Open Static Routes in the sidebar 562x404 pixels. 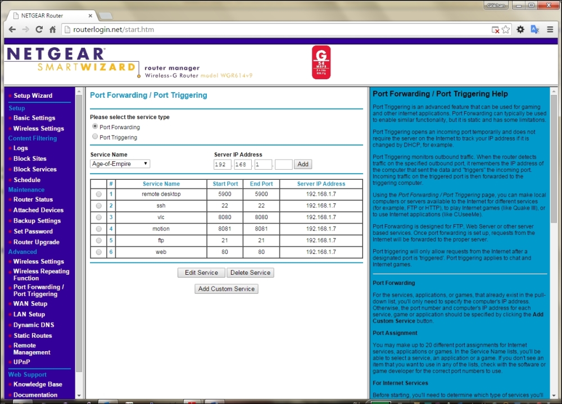pyautogui.click(x=33, y=335)
